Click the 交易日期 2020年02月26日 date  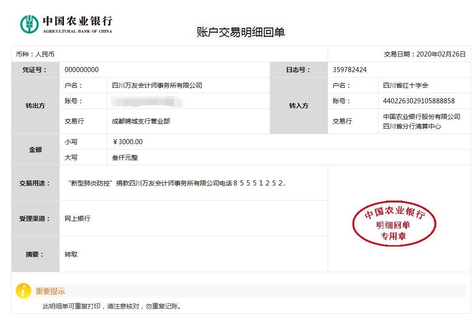coord(425,54)
